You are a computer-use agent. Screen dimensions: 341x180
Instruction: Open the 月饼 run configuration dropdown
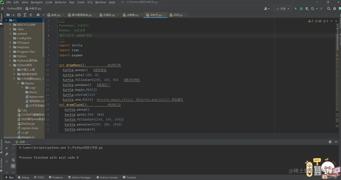(282, 9)
